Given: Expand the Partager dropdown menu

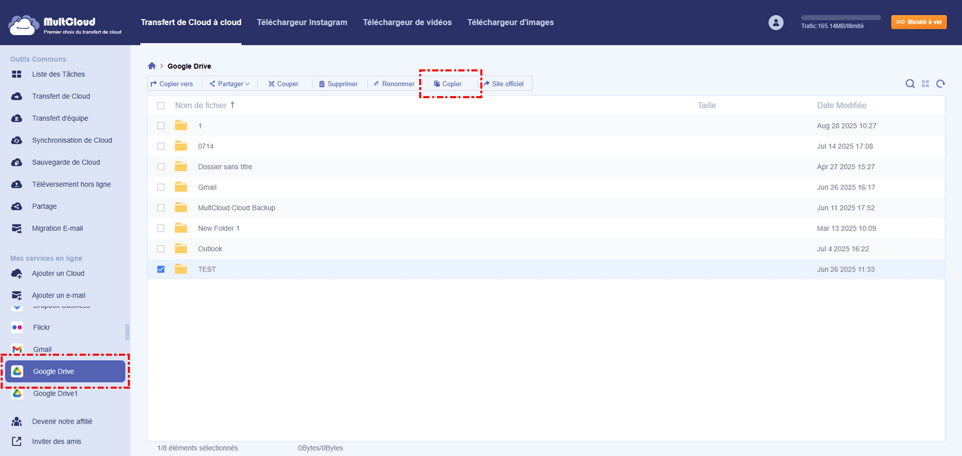Looking at the screenshot, I should coord(230,84).
